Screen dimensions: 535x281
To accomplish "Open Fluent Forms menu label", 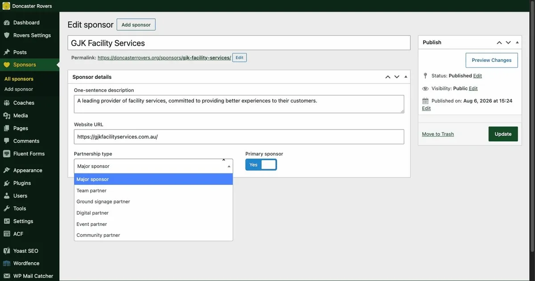I will pos(29,154).
